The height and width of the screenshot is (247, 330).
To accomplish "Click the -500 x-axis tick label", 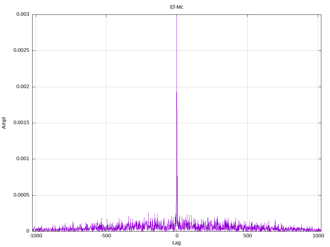I will (106, 236).
